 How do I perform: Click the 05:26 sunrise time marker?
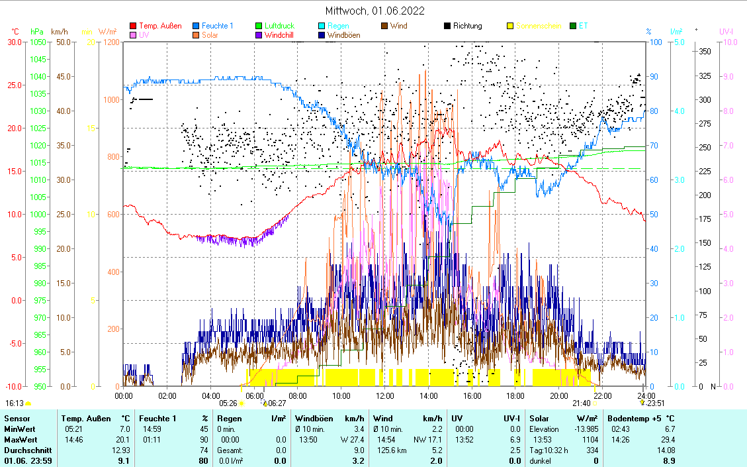pos(228,403)
